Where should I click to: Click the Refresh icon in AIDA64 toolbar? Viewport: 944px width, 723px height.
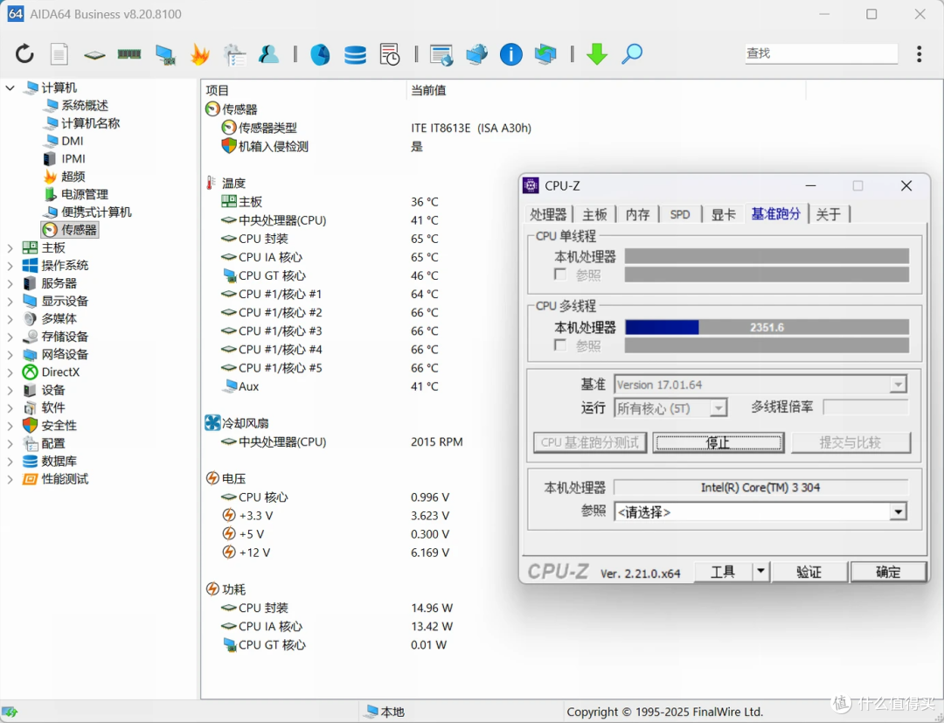point(24,54)
